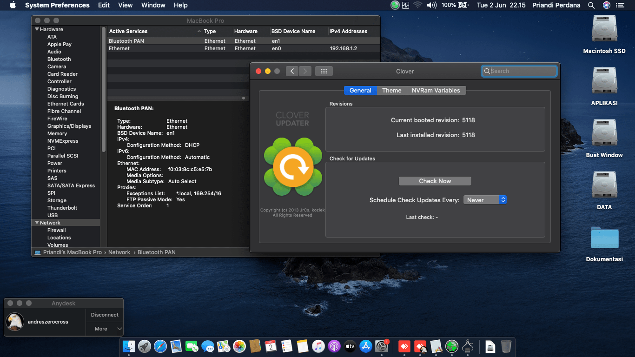Open the NVRam Variables tab
Image resolution: width=635 pixels, height=357 pixels.
(436, 90)
